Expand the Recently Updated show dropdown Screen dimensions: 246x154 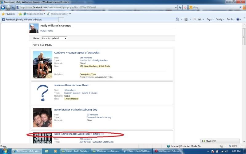pos(54,38)
